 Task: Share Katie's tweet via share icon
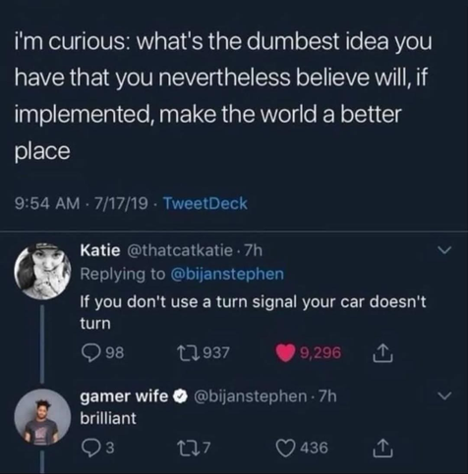pyautogui.click(x=382, y=353)
